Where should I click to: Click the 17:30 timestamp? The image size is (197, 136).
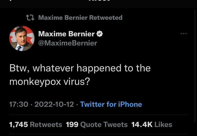pos(19,104)
